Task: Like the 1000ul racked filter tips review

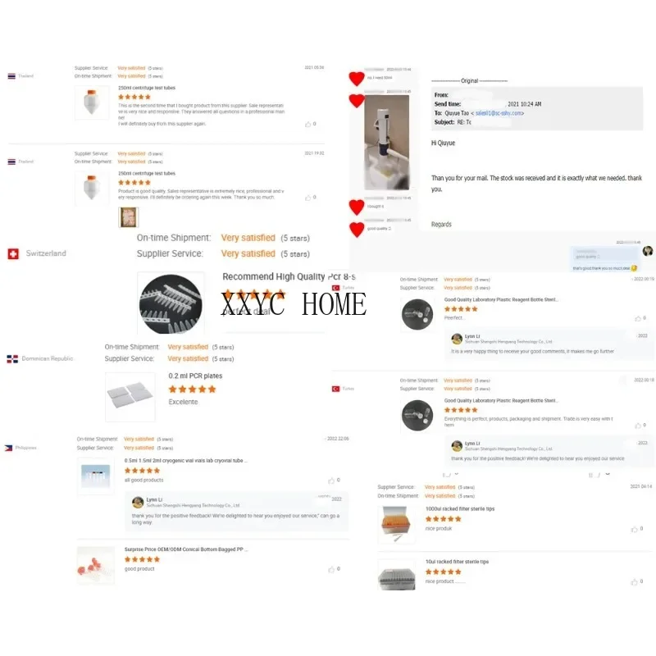Action: (634, 529)
